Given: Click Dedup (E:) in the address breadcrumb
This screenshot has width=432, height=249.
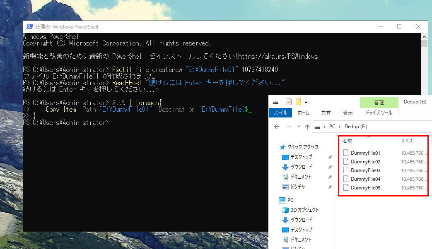Looking at the screenshot, I should coord(356,127).
